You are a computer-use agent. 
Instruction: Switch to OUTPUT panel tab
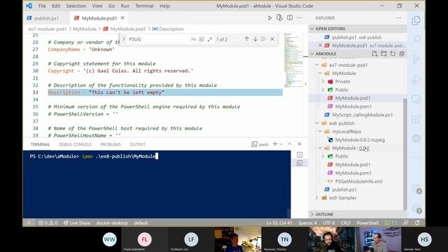138,144
